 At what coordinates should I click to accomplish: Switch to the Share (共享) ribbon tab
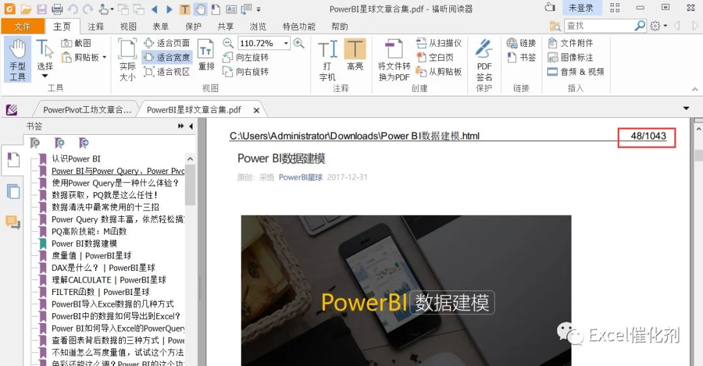[225, 27]
